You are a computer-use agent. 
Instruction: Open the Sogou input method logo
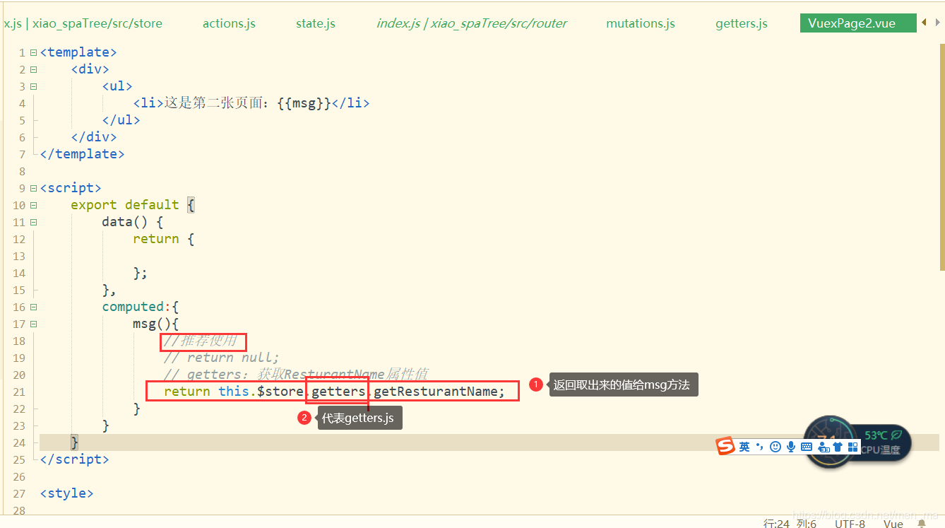pos(725,446)
